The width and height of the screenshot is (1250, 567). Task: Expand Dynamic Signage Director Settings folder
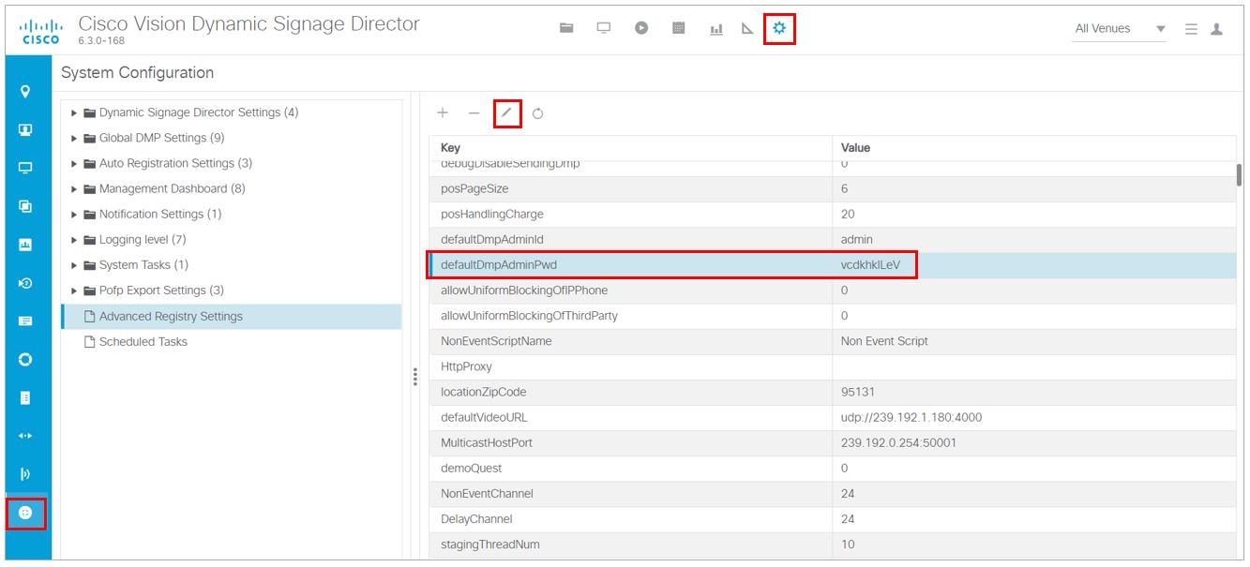(75, 112)
